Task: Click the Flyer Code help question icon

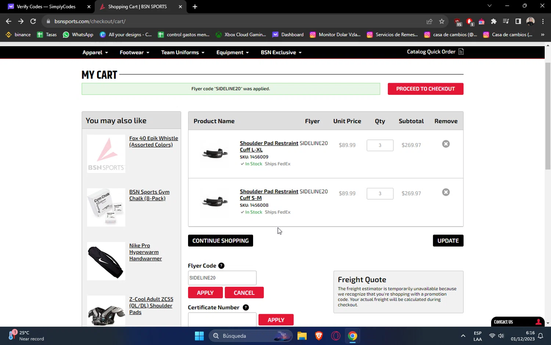Action: click(221, 266)
